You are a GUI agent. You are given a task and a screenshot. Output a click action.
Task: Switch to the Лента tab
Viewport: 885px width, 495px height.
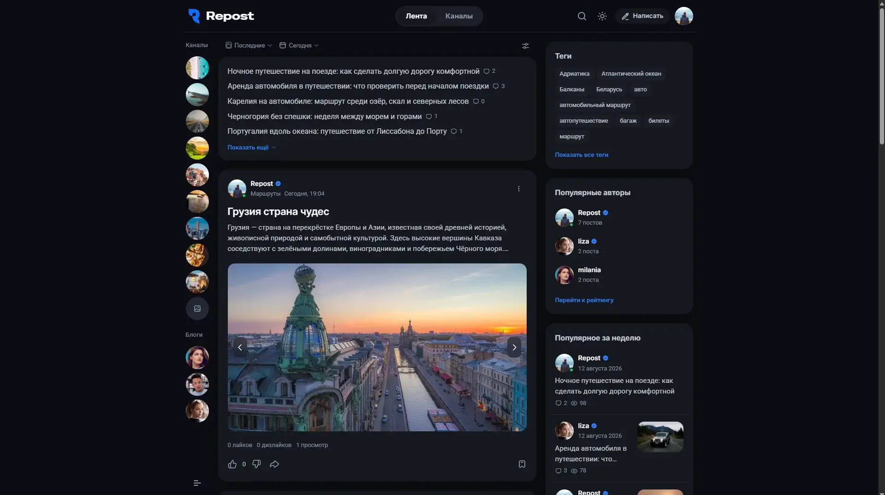click(x=416, y=16)
